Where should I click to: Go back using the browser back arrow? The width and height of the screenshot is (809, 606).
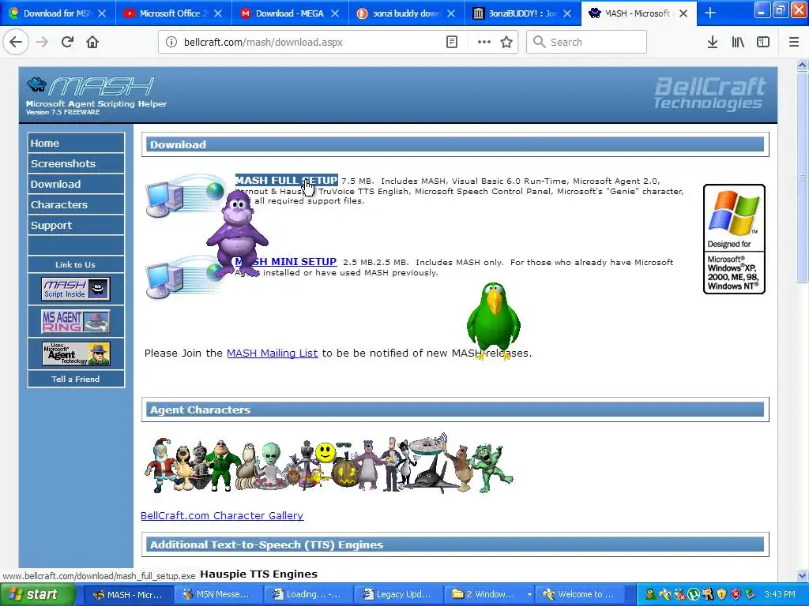tap(16, 43)
